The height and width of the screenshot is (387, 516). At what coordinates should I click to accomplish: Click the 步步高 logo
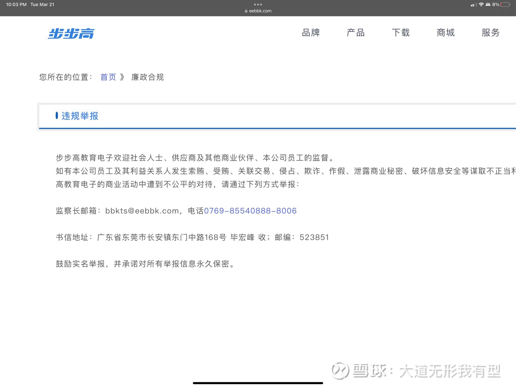(71, 33)
